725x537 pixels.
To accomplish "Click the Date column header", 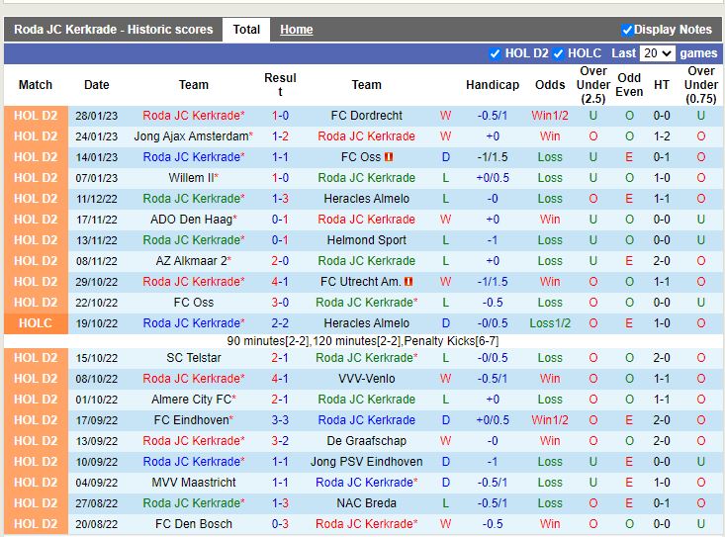I will coord(97,85).
